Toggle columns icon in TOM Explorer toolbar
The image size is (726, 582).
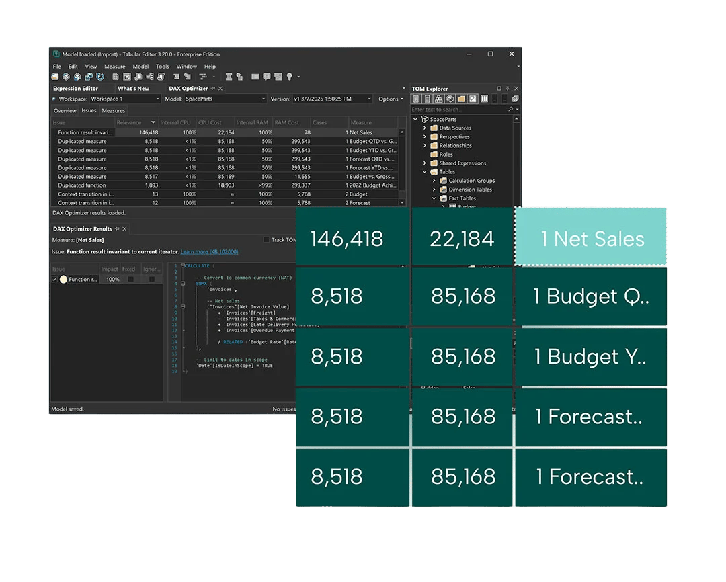[484, 99]
